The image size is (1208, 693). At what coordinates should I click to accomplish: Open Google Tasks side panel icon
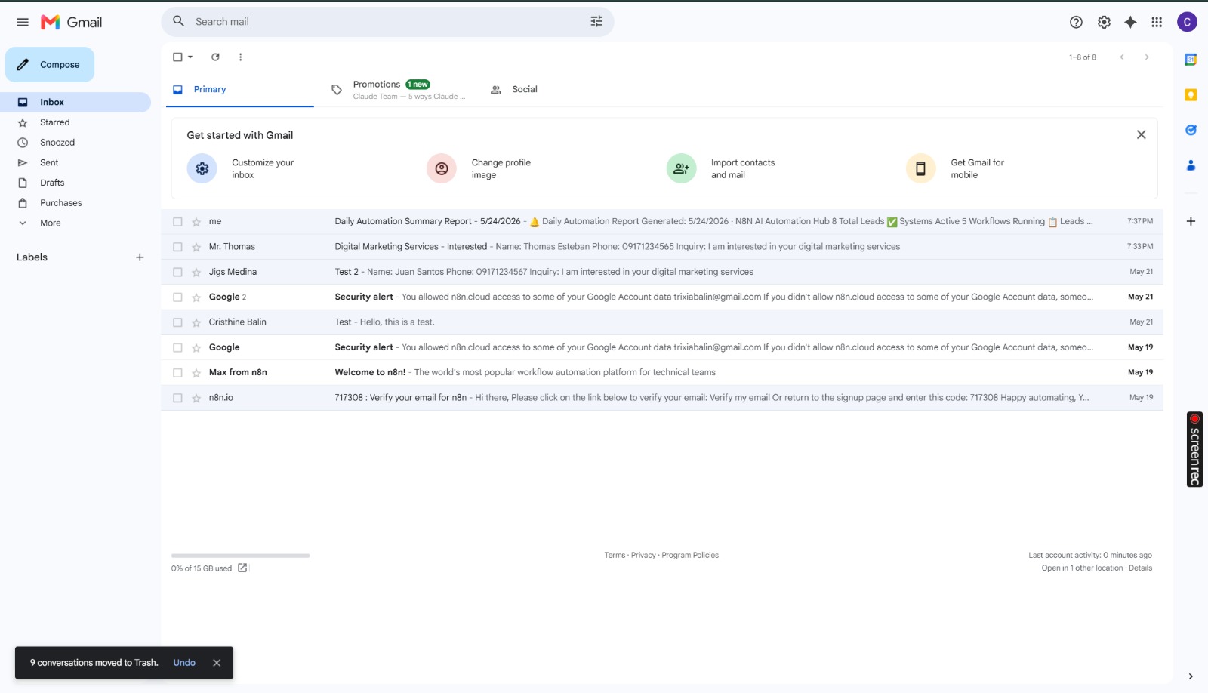pyautogui.click(x=1191, y=130)
